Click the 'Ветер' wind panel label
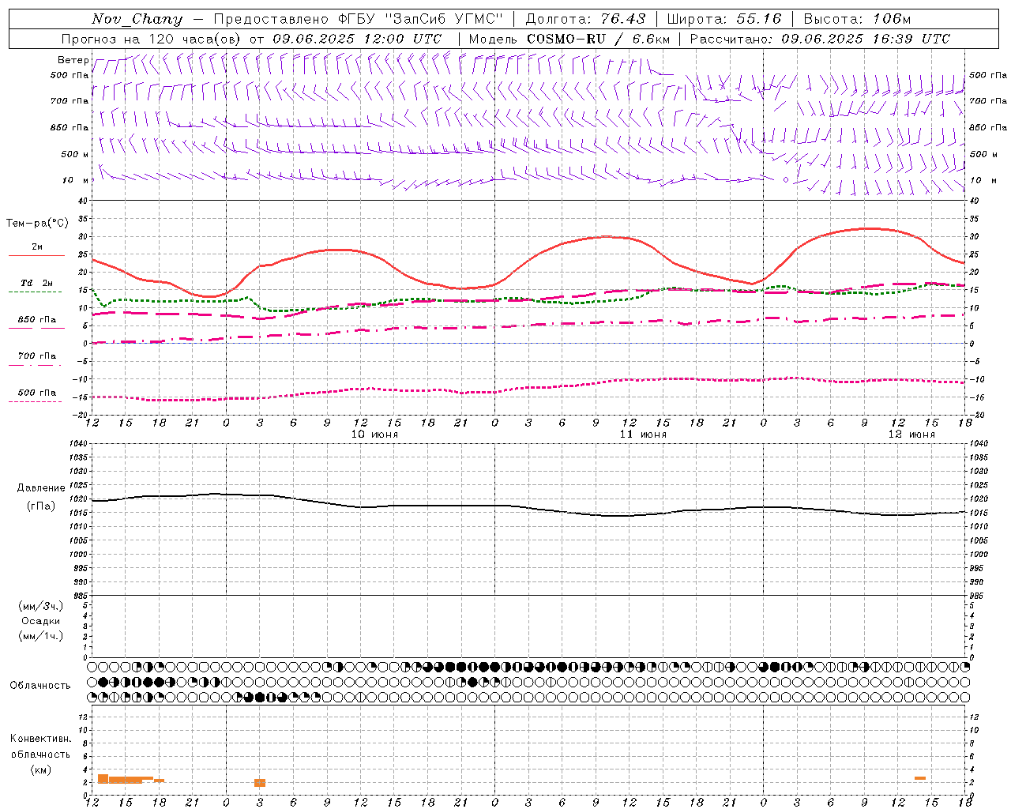The image size is (1011, 809). (x=73, y=60)
